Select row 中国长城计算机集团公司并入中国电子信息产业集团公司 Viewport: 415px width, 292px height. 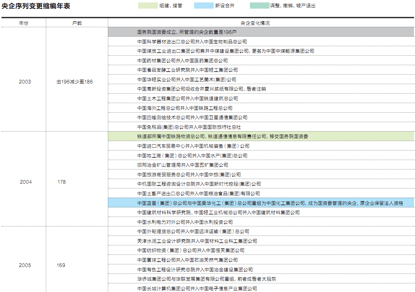click(261, 288)
